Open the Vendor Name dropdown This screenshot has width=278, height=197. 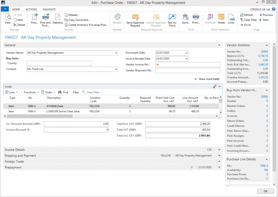click(116, 53)
